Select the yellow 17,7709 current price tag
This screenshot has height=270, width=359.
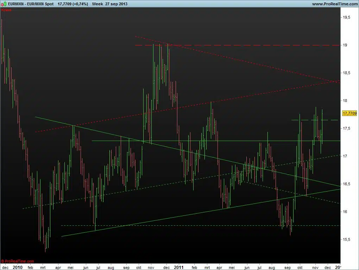349,113
